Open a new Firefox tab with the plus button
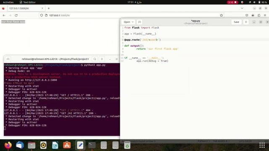 pyautogui.click(x=49, y=8)
